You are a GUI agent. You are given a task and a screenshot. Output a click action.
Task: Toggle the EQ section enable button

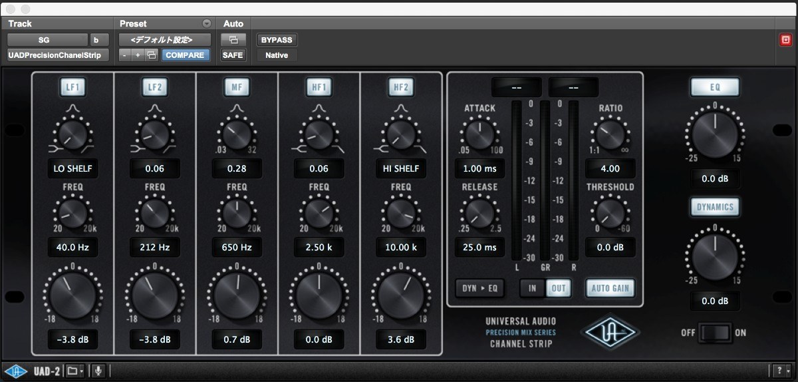(715, 87)
